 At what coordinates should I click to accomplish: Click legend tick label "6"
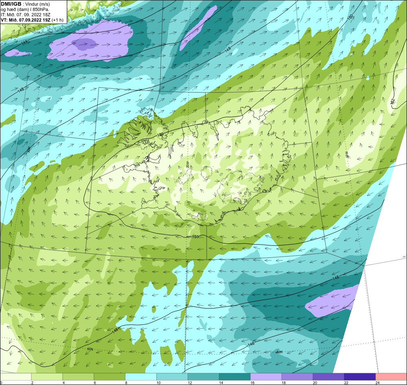pyautogui.click(x=95, y=383)
